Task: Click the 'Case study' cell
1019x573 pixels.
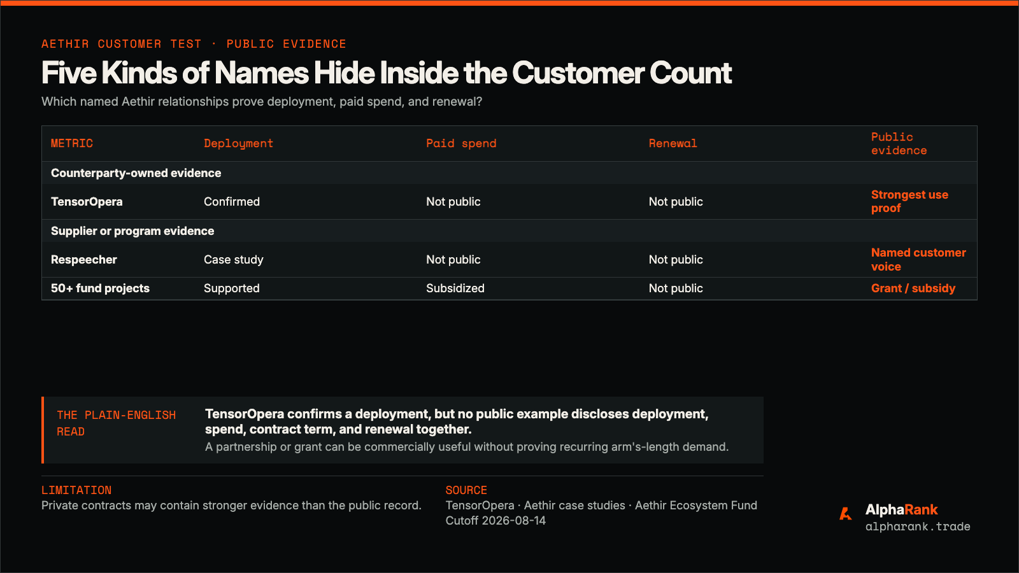Action: 234,260
